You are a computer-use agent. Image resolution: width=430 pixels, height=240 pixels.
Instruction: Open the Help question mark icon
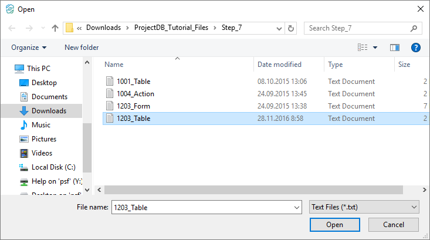[x=416, y=48]
